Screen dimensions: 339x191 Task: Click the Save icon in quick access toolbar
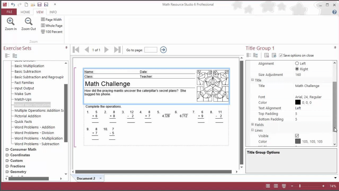pos(39,5)
